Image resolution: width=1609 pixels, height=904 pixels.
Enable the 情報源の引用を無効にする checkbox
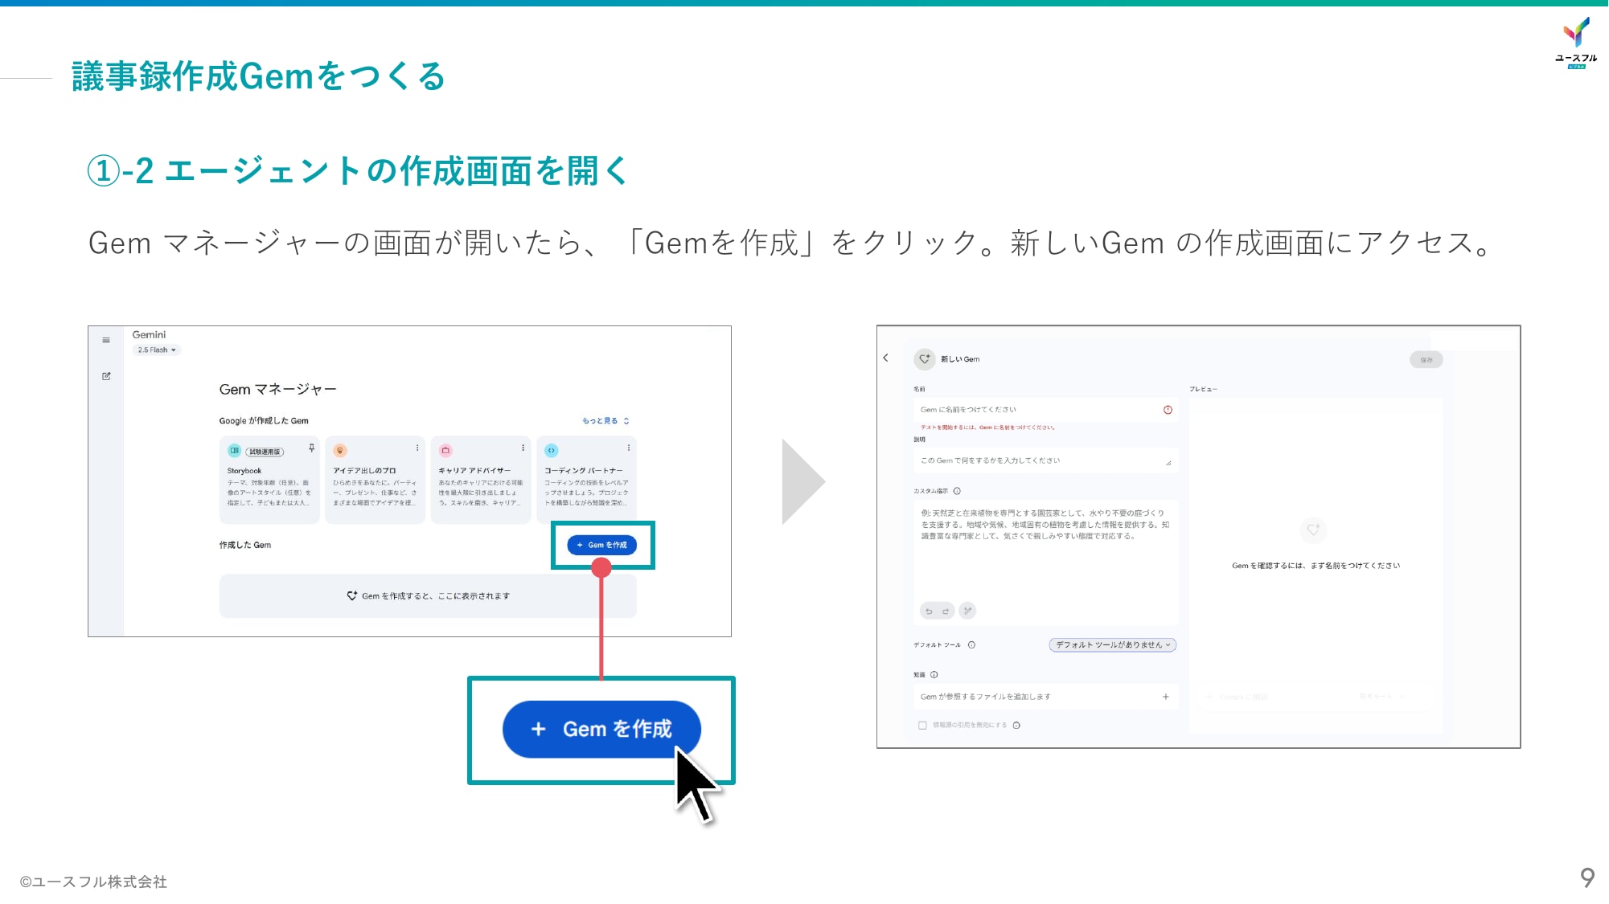pyautogui.click(x=922, y=726)
